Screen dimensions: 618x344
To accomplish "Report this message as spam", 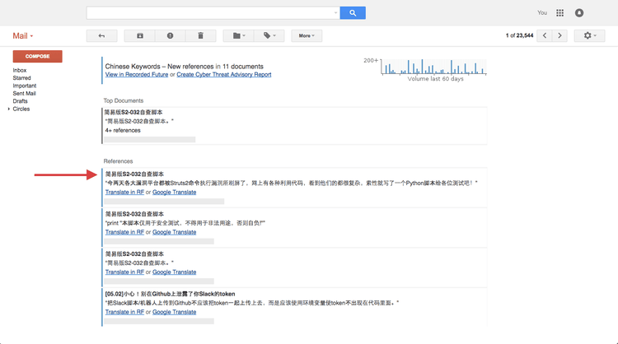I will pos(170,36).
